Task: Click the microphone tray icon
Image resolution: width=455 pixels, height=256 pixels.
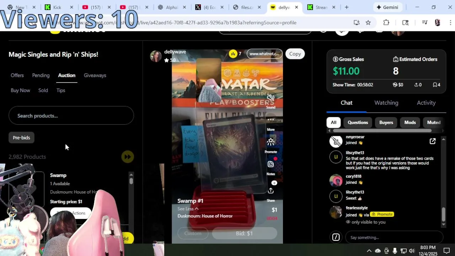Action: 395,251
